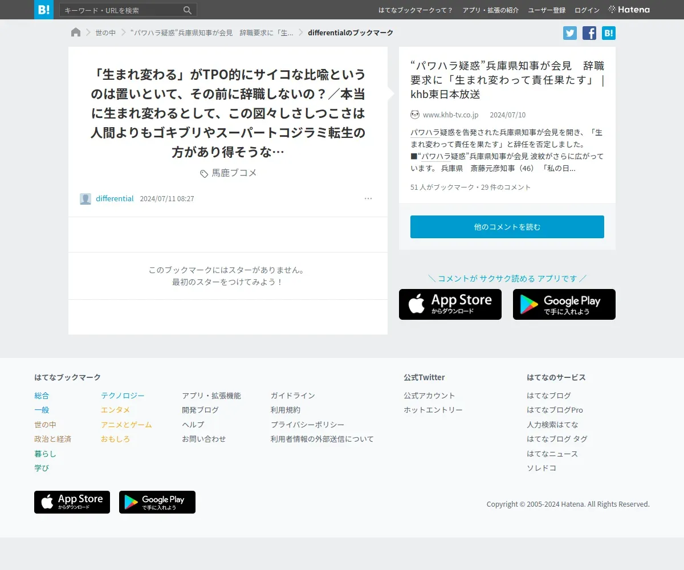The height and width of the screenshot is (570, 684).
Task: Click the search magnifier icon
Action: 188,10
